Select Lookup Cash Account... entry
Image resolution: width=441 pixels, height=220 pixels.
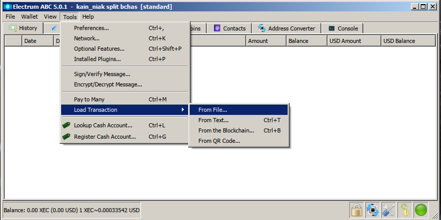click(x=125, y=125)
